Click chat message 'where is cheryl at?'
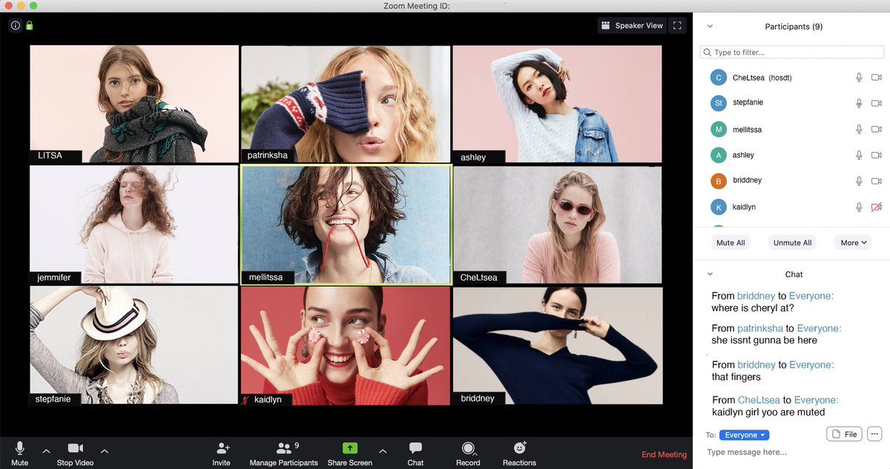The image size is (890, 469). click(753, 308)
